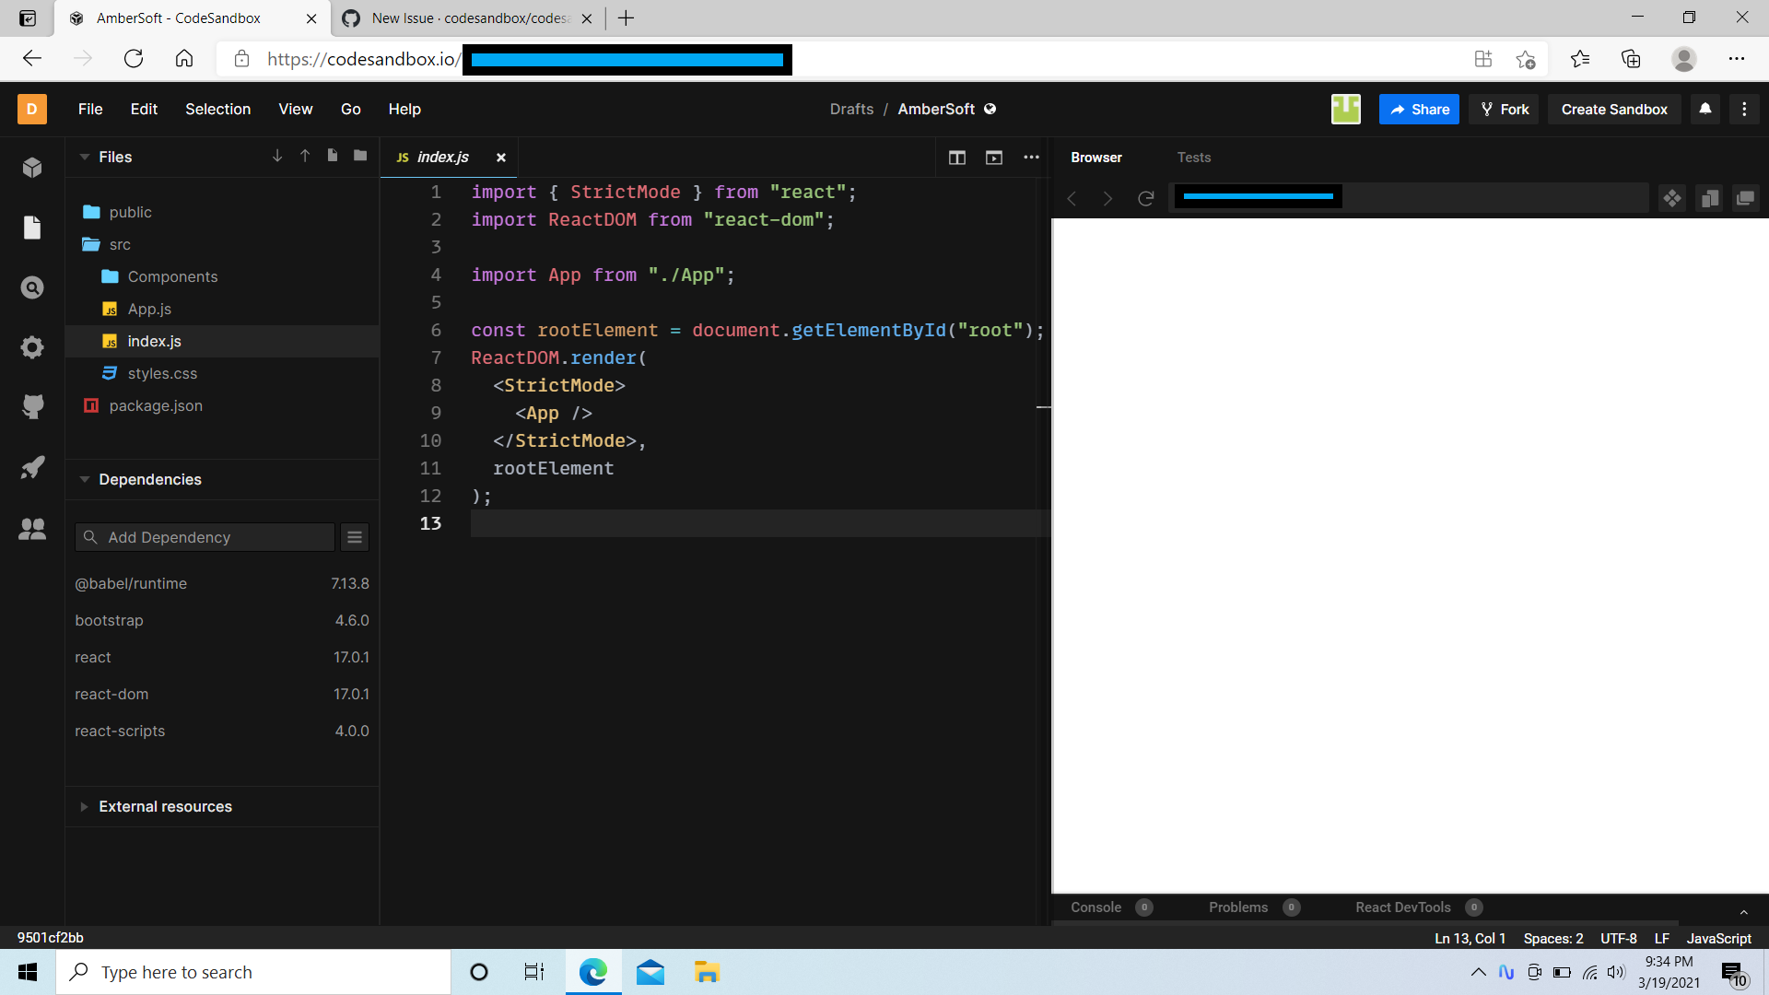The image size is (1769, 995).
Task: Click the taskbar search box
Action: (x=253, y=972)
